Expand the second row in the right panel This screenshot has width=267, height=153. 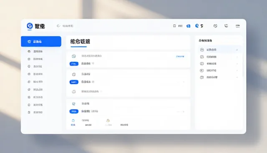237,57
